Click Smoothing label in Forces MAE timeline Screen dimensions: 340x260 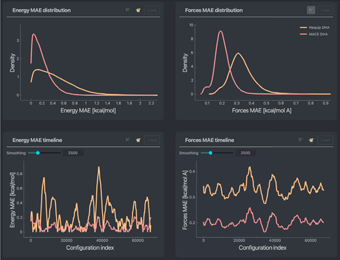point(188,153)
